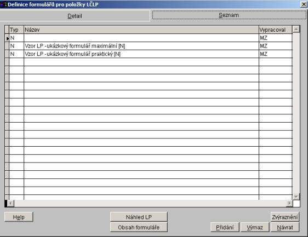The height and width of the screenshot is (237, 308).
Task: Open Obsah formuláře
Action: (139, 227)
